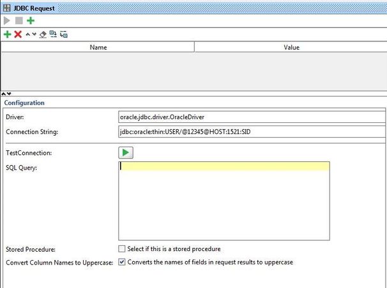
Task: Remove property using red X icon
Action: click(18, 34)
